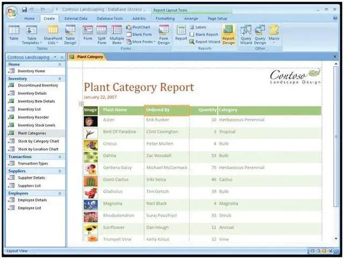Collapse the Inventory group in navigation pane
This screenshot has height=259, width=344.
click(x=60, y=78)
